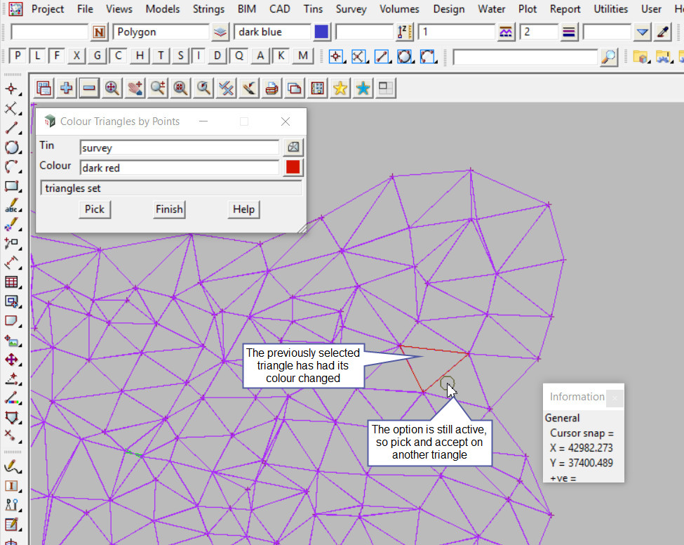Open the line style chooser icon
The image size is (684, 545).
point(569,32)
